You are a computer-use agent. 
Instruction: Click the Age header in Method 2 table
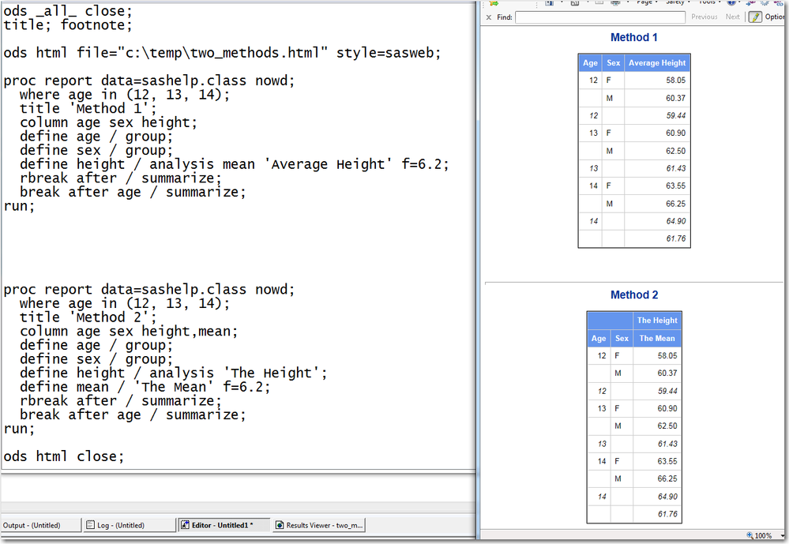[599, 338]
